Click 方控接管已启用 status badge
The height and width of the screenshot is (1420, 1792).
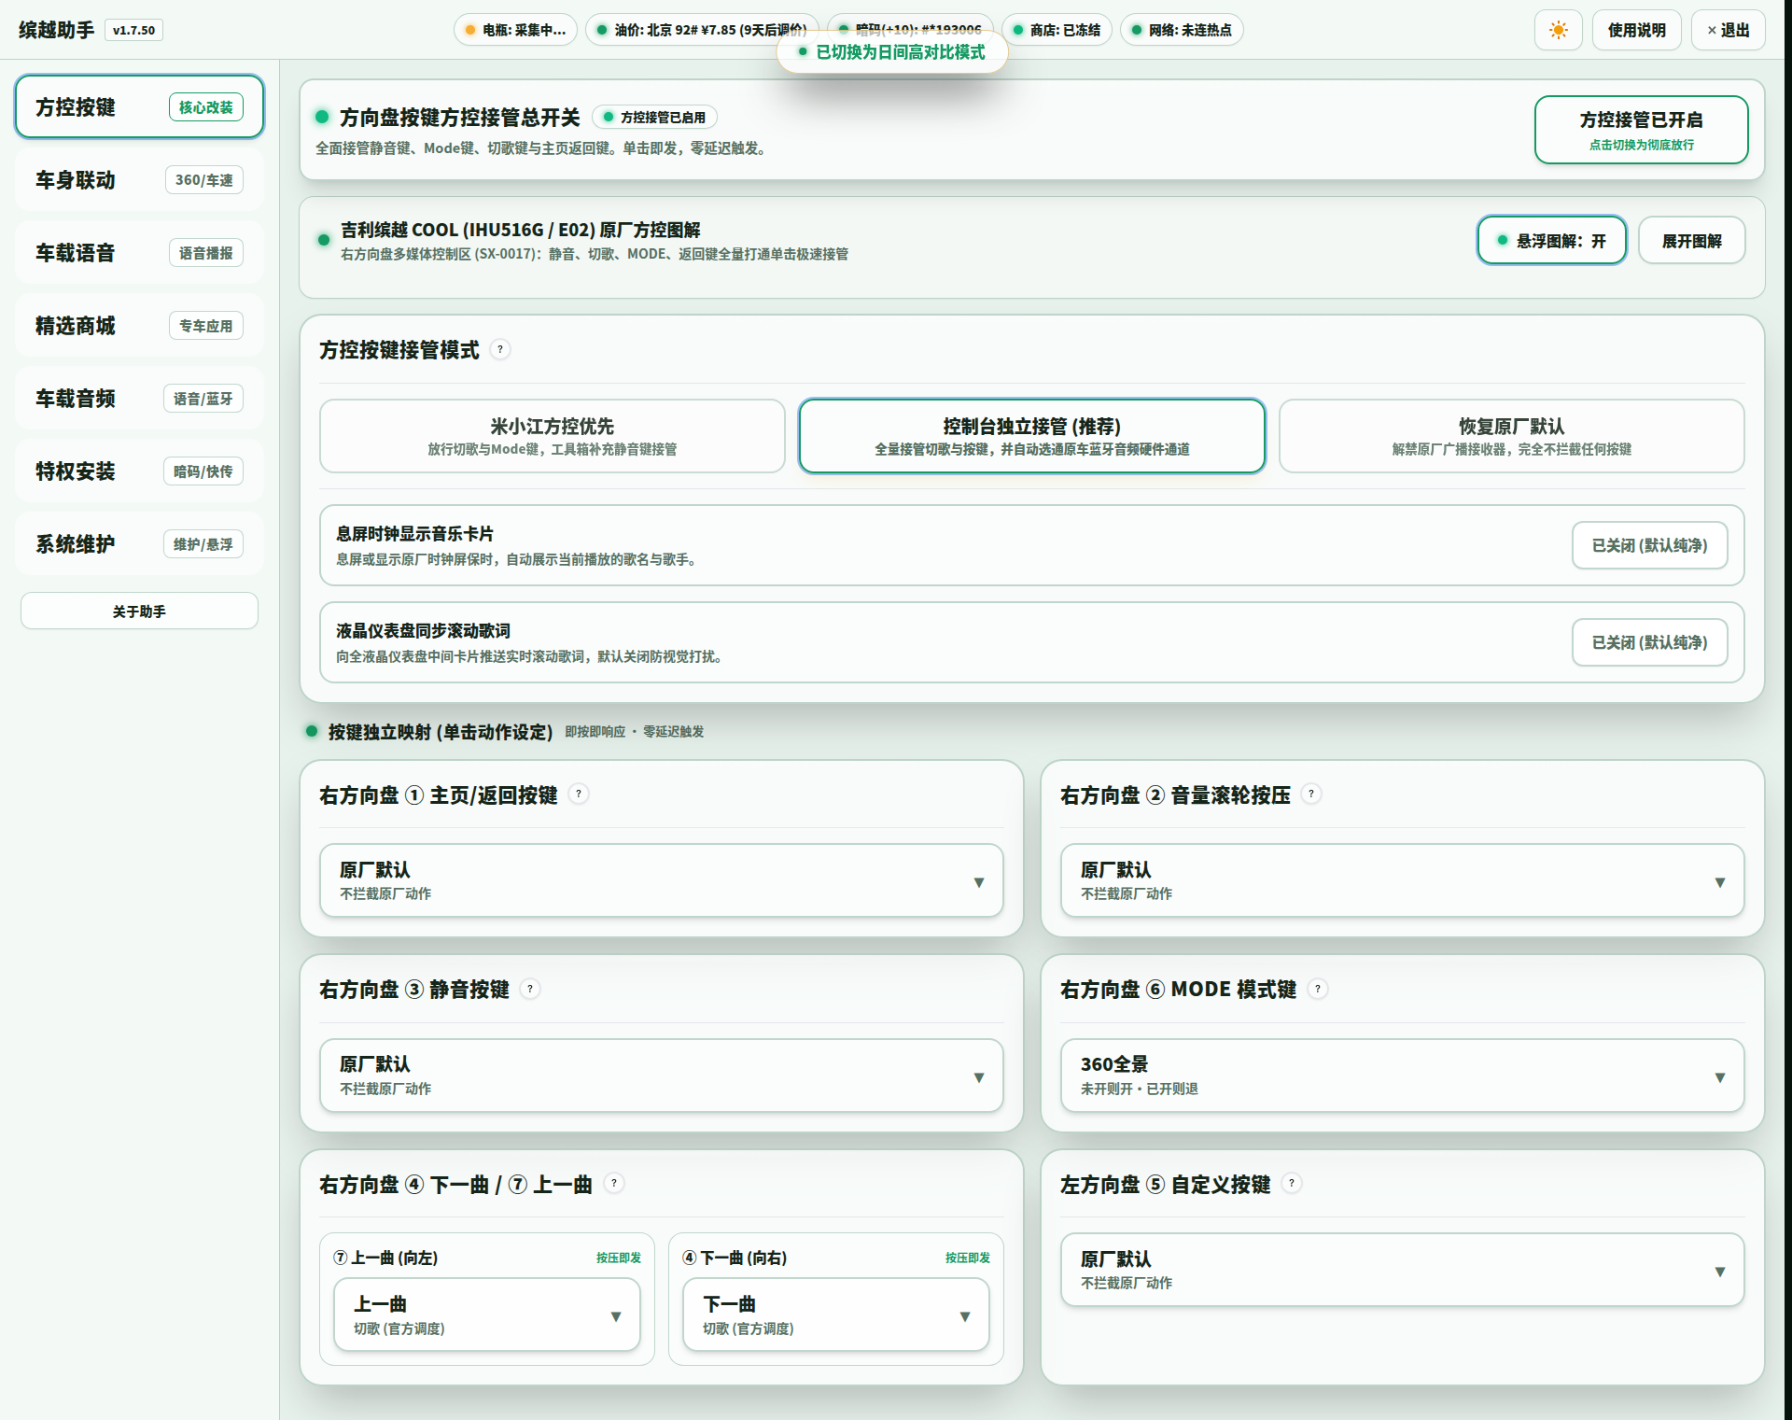click(x=654, y=117)
